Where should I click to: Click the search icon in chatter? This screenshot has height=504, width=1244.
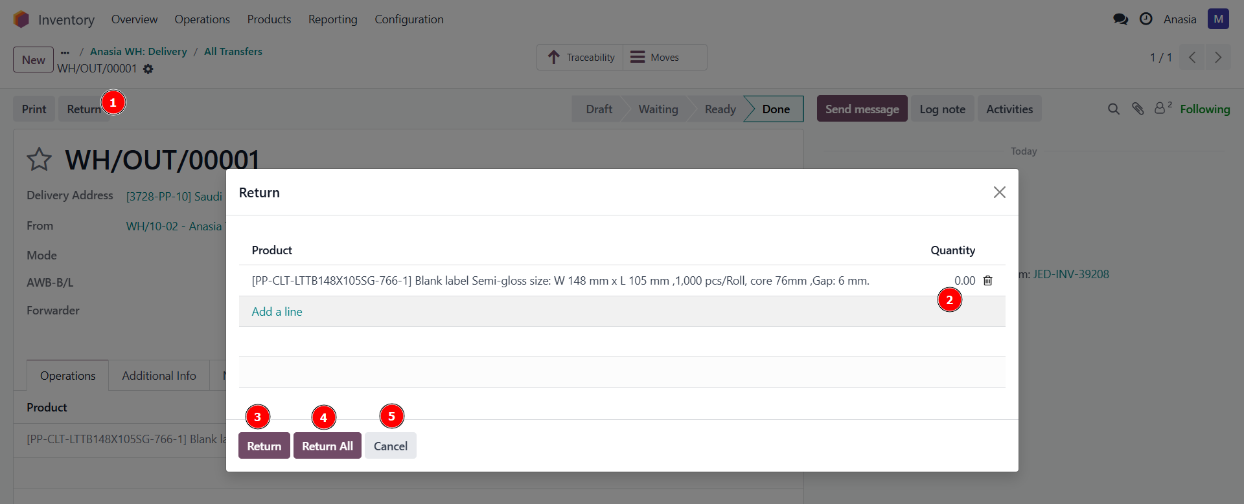tap(1113, 109)
